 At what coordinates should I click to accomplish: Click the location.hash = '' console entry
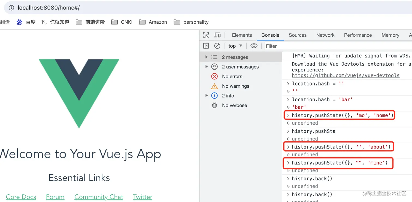pyautogui.click(x=318, y=84)
